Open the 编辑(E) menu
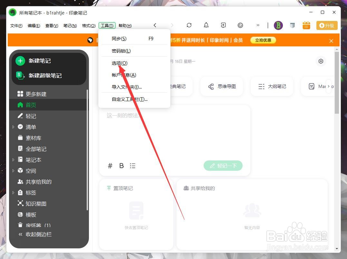Image resolution: width=347 pixels, height=259 pixels. (x=34, y=26)
